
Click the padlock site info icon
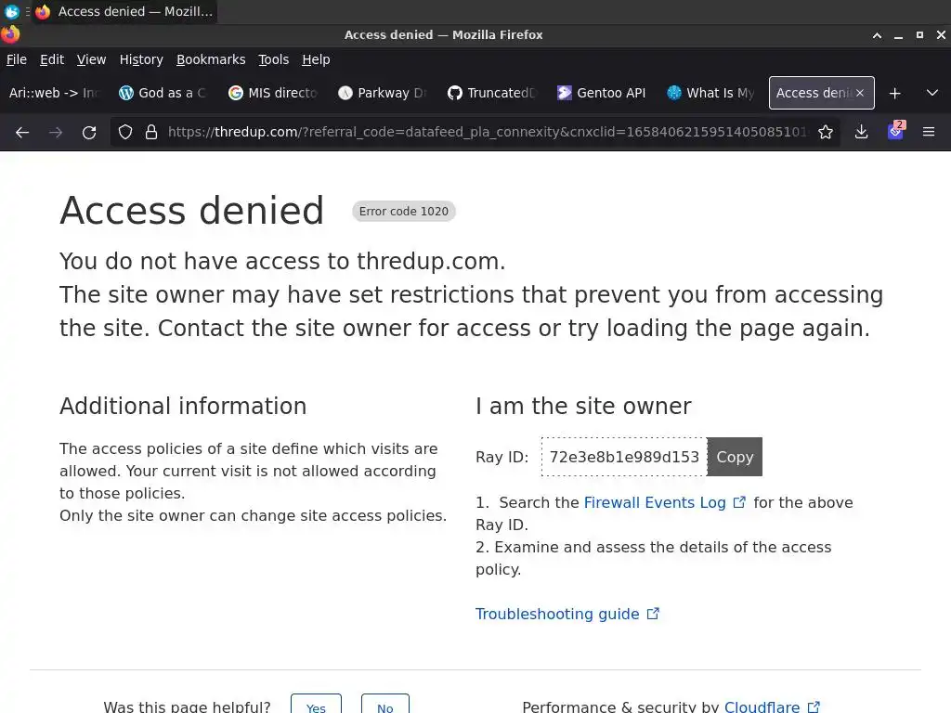click(151, 132)
